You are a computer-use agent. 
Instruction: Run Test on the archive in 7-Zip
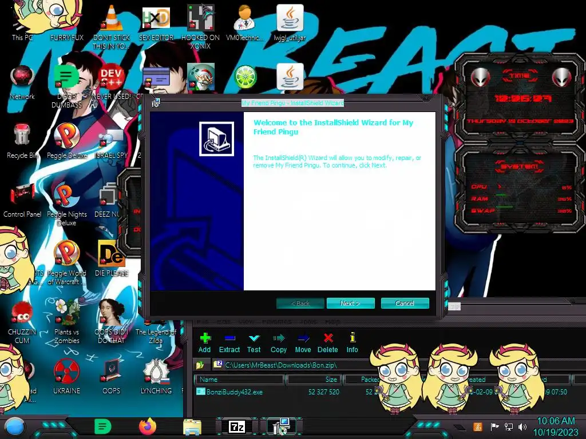pos(254,343)
